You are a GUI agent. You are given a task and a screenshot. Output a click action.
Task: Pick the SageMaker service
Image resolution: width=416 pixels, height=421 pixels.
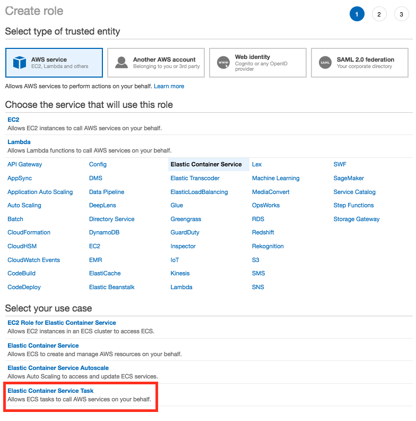(349, 178)
